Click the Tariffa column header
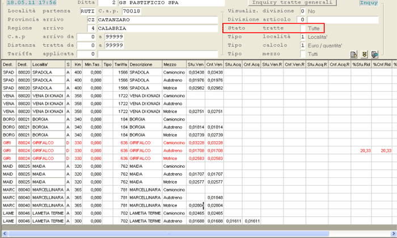 [121, 65]
